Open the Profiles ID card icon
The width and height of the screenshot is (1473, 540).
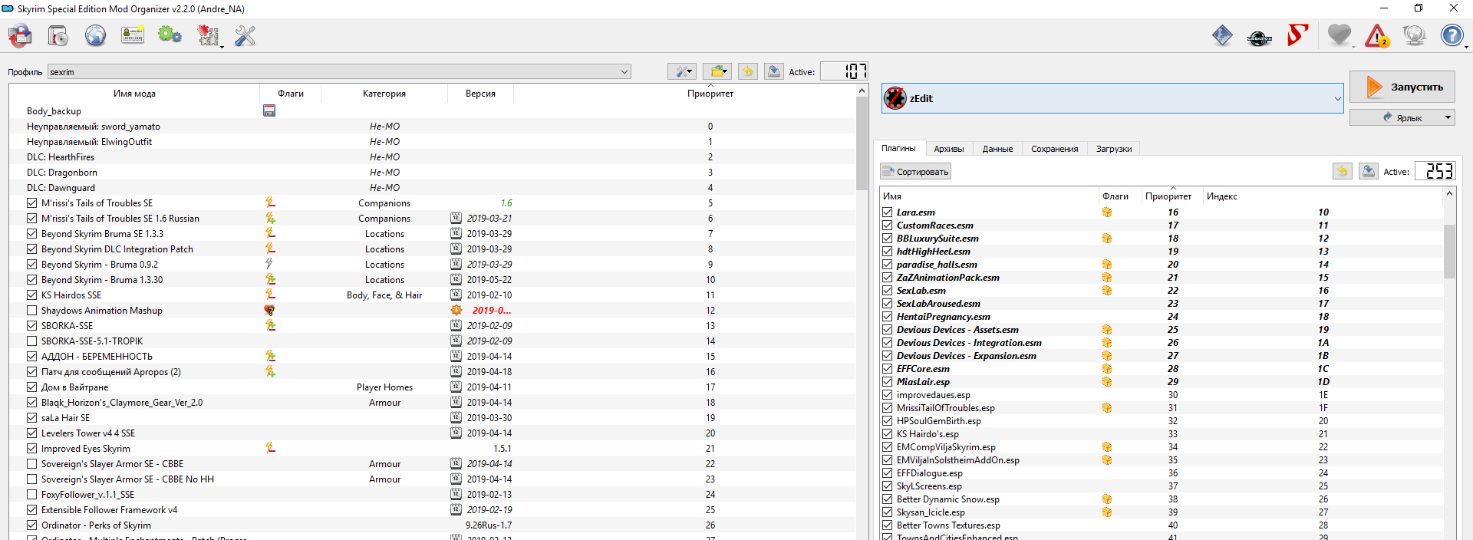click(x=133, y=35)
